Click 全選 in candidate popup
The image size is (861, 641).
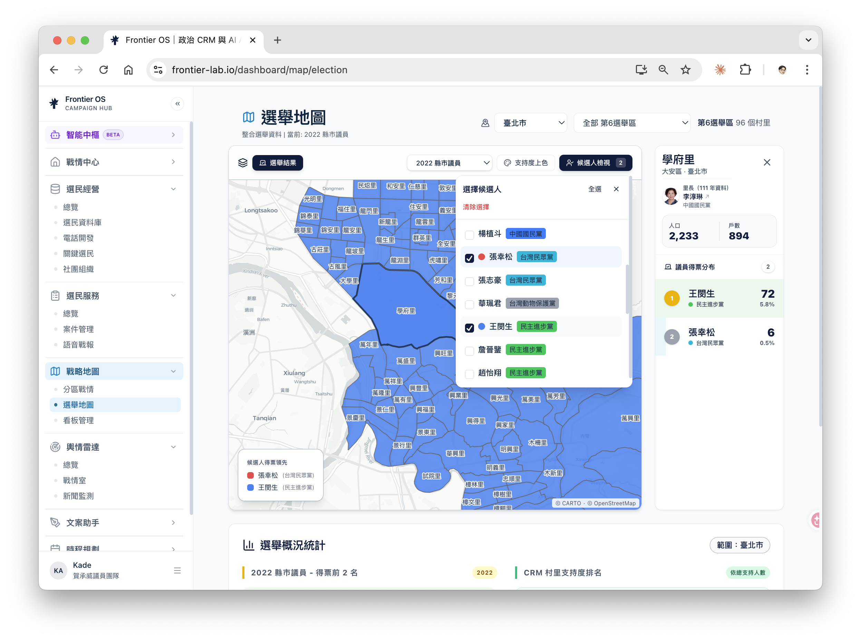[x=594, y=189]
